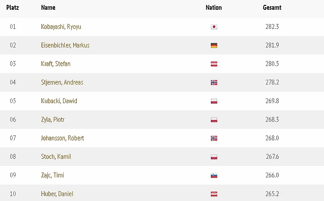Click Austria flag in Kraft's row

pos(214,64)
